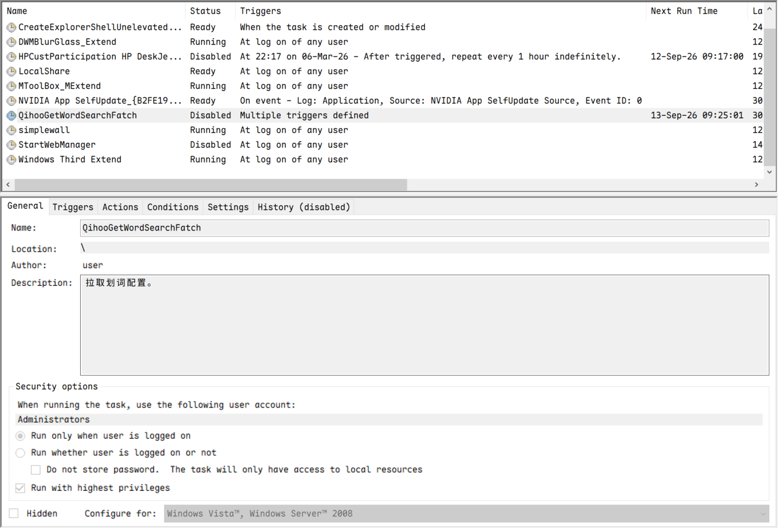This screenshot has width=778, height=528.
Task: Click the right arrow of horizontal scrollbar
Action: (x=757, y=185)
